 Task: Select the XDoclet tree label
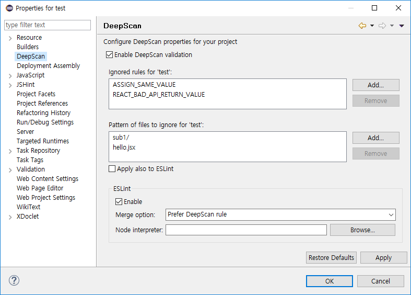(28, 217)
